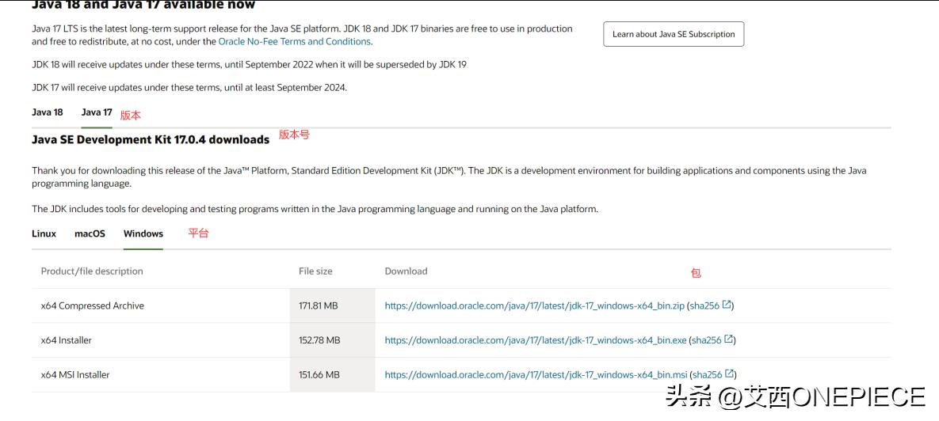Screen dimensions: 939x421
Task: Open sha256 text link for MSI installer
Action: pyautogui.click(x=708, y=375)
